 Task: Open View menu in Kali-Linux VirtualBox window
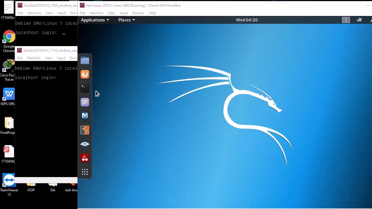tap(111, 13)
